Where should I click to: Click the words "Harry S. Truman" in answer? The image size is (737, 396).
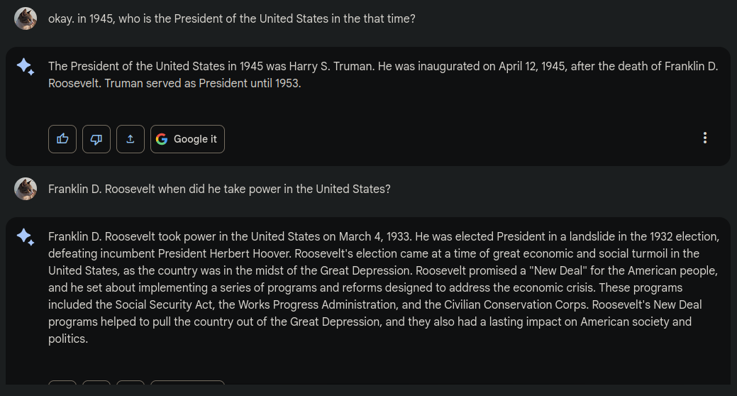click(331, 67)
